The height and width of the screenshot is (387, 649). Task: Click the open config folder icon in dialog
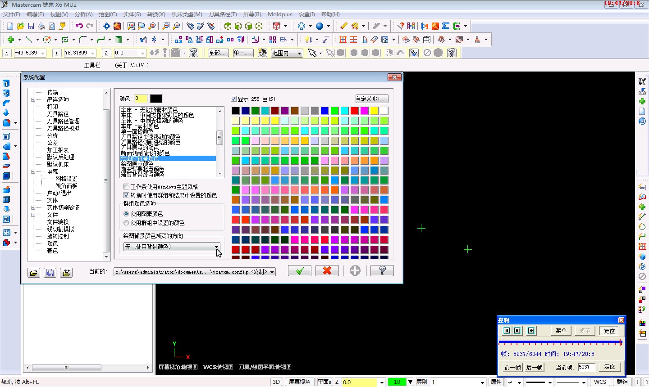pyautogui.click(x=34, y=272)
